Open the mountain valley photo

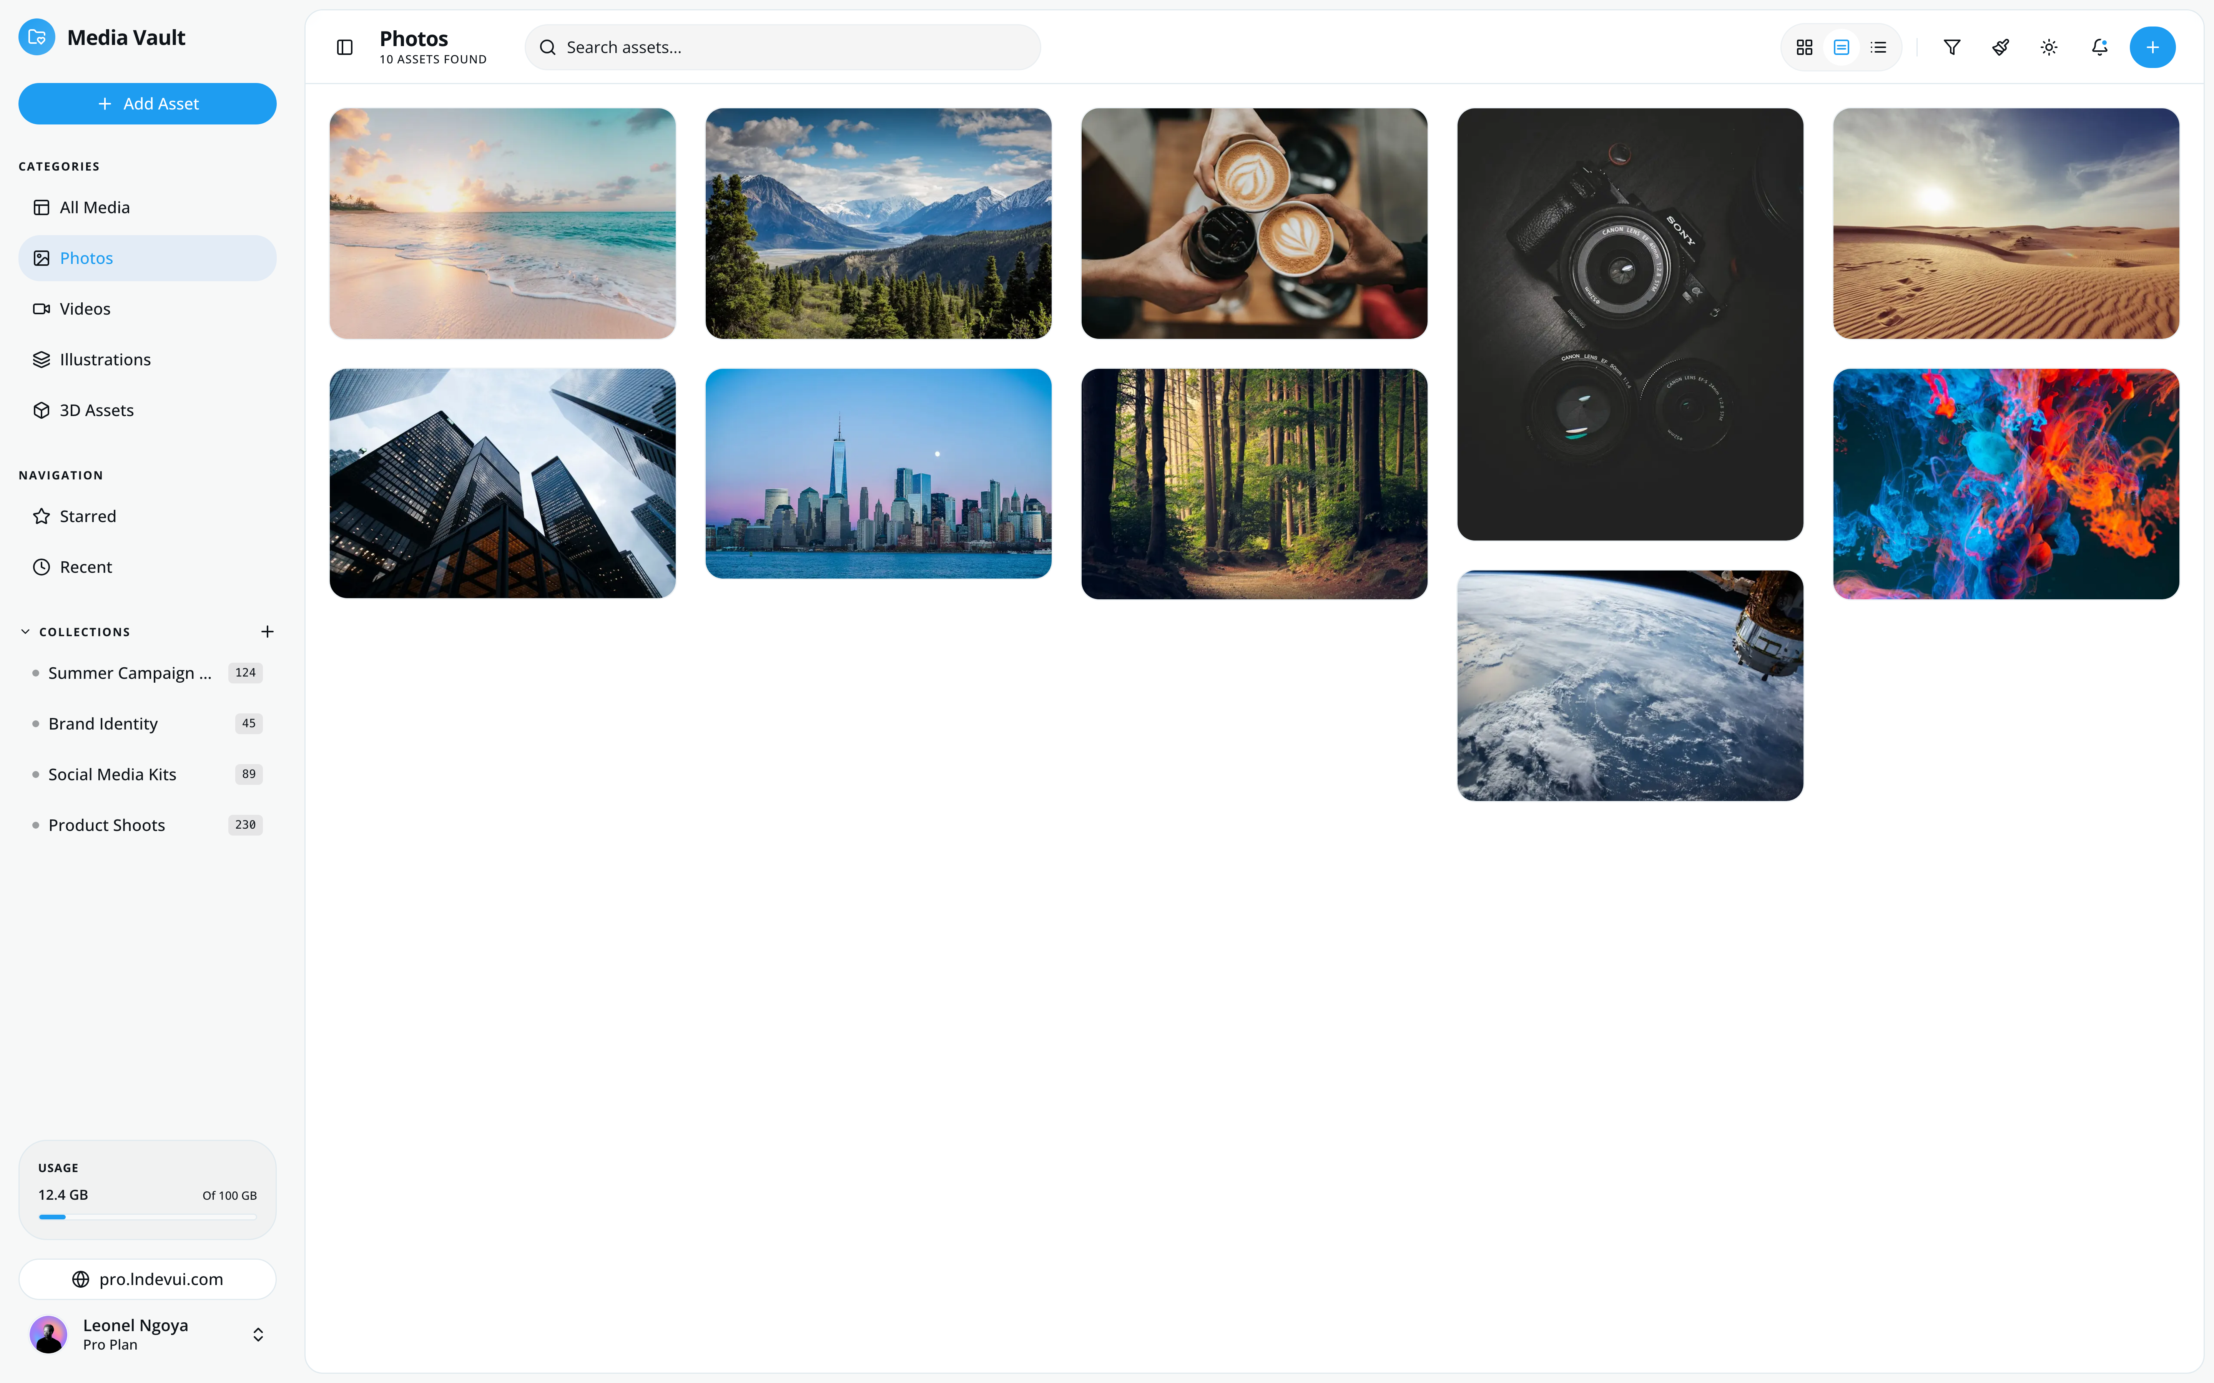(x=878, y=224)
